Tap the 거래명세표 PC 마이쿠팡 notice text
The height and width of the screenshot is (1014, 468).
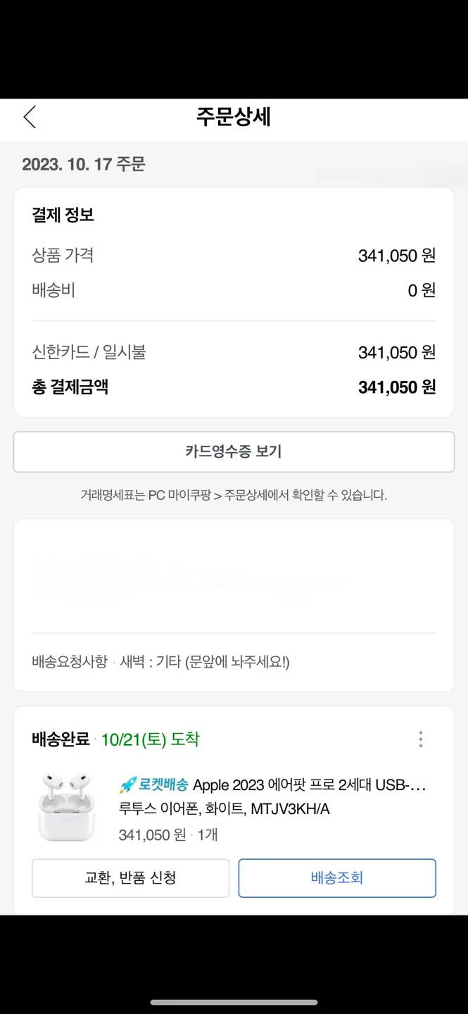pyautogui.click(x=234, y=495)
